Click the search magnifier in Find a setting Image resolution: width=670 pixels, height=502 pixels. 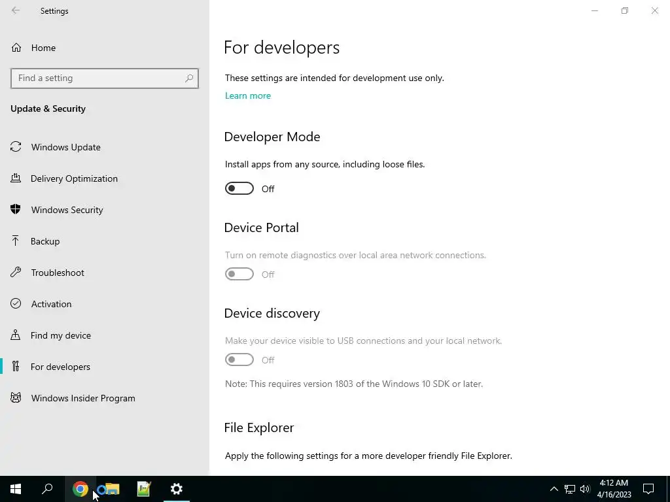tap(189, 78)
